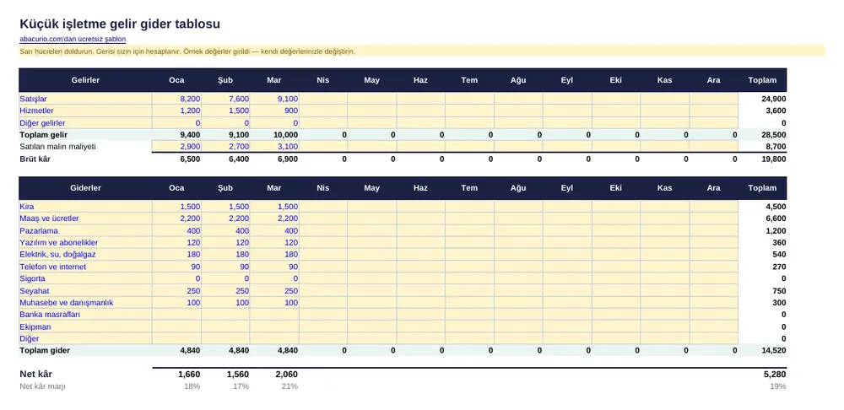Select Muhasebe ve danışmanlık label

(66, 303)
